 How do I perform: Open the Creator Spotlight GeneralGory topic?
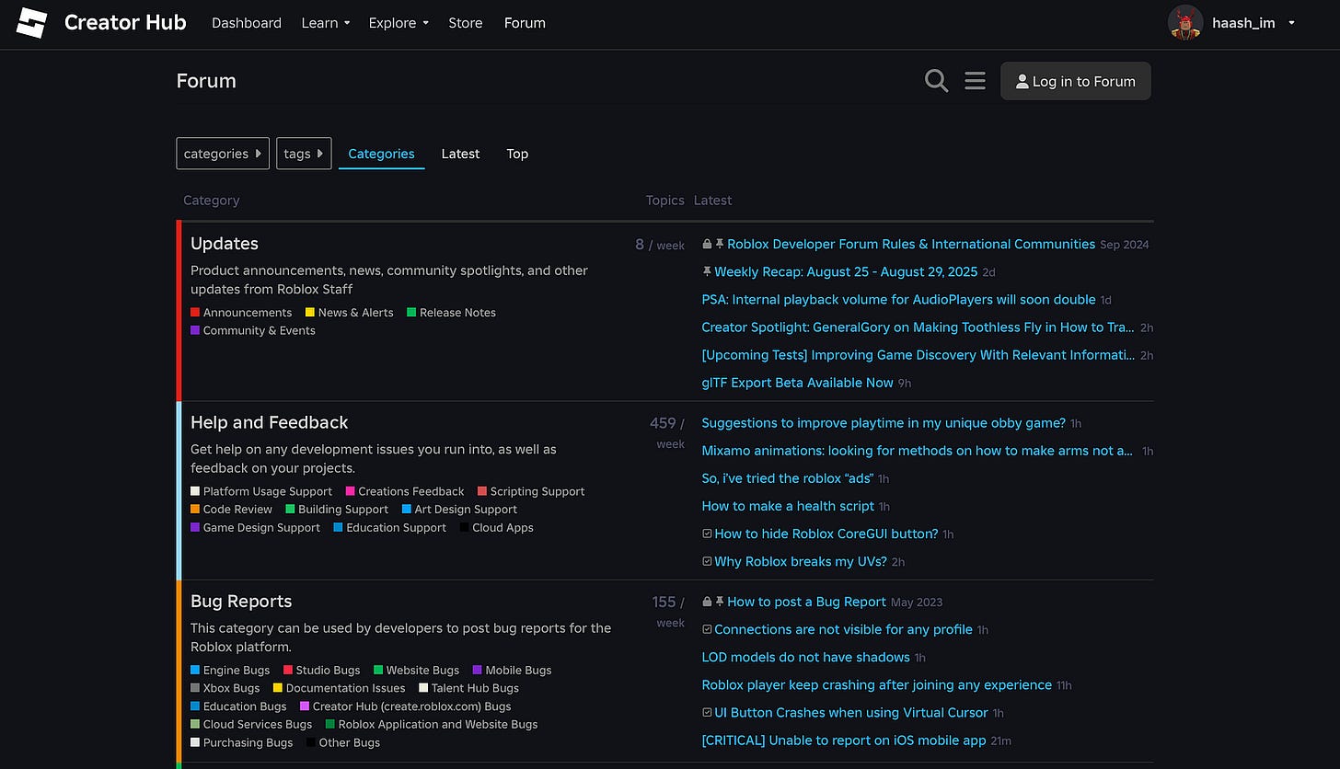coord(918,327)
